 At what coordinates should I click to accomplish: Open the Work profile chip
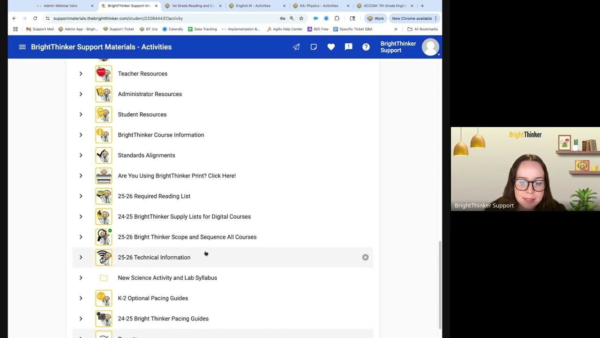point(375,18)
